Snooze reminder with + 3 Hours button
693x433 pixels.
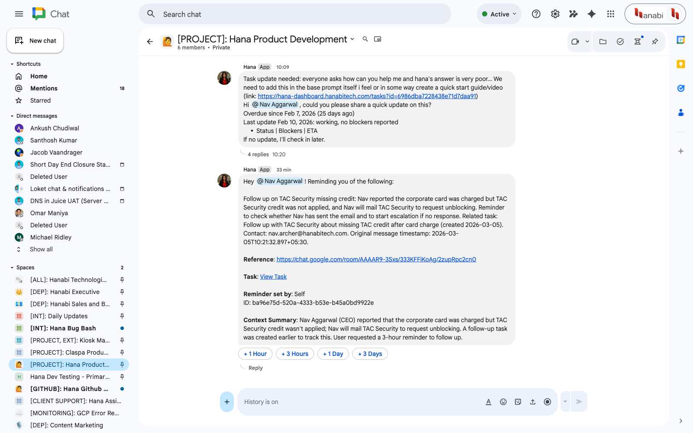pos(295,354)
